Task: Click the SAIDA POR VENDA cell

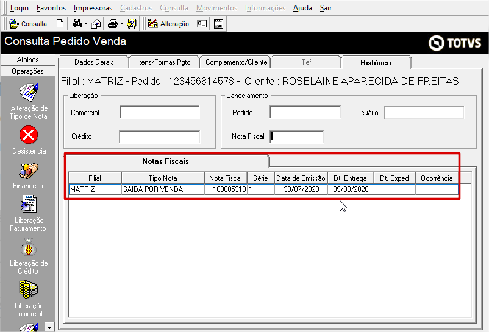Action: 163,189
